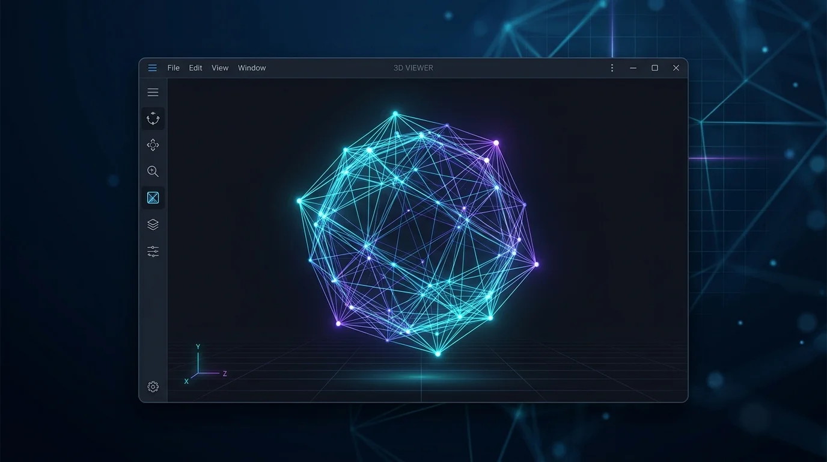Image resolution: width=827 pixels, height=462 pixels.
Task: Close the 3D Viewer window
Action: (676, 68)
